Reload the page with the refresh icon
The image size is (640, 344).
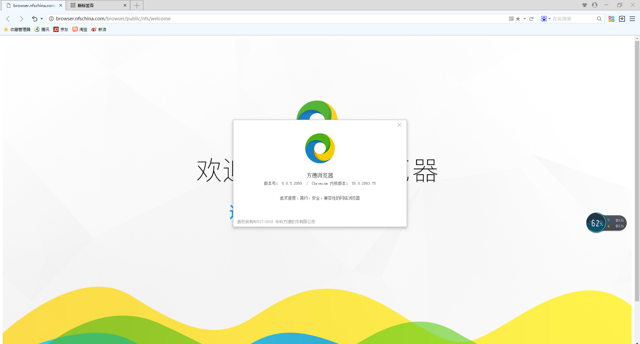point(531,19)
